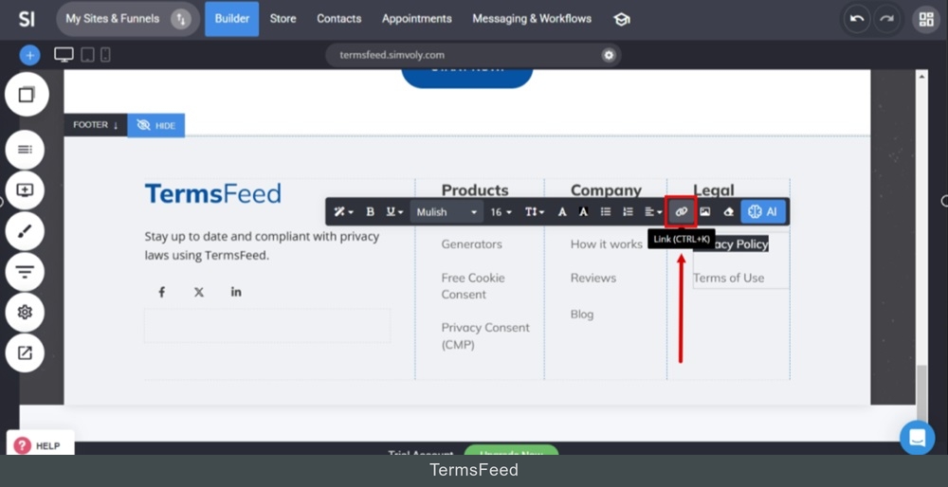The height and width of the screenshot is (487, 948).
Task: Open the text alignment dropdown
Action: pyautogui.click(x=653, y=212)
